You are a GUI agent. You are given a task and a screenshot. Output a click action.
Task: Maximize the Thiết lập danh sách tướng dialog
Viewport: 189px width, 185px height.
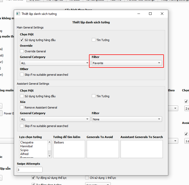pyautogui.click(x=150, y=14)
